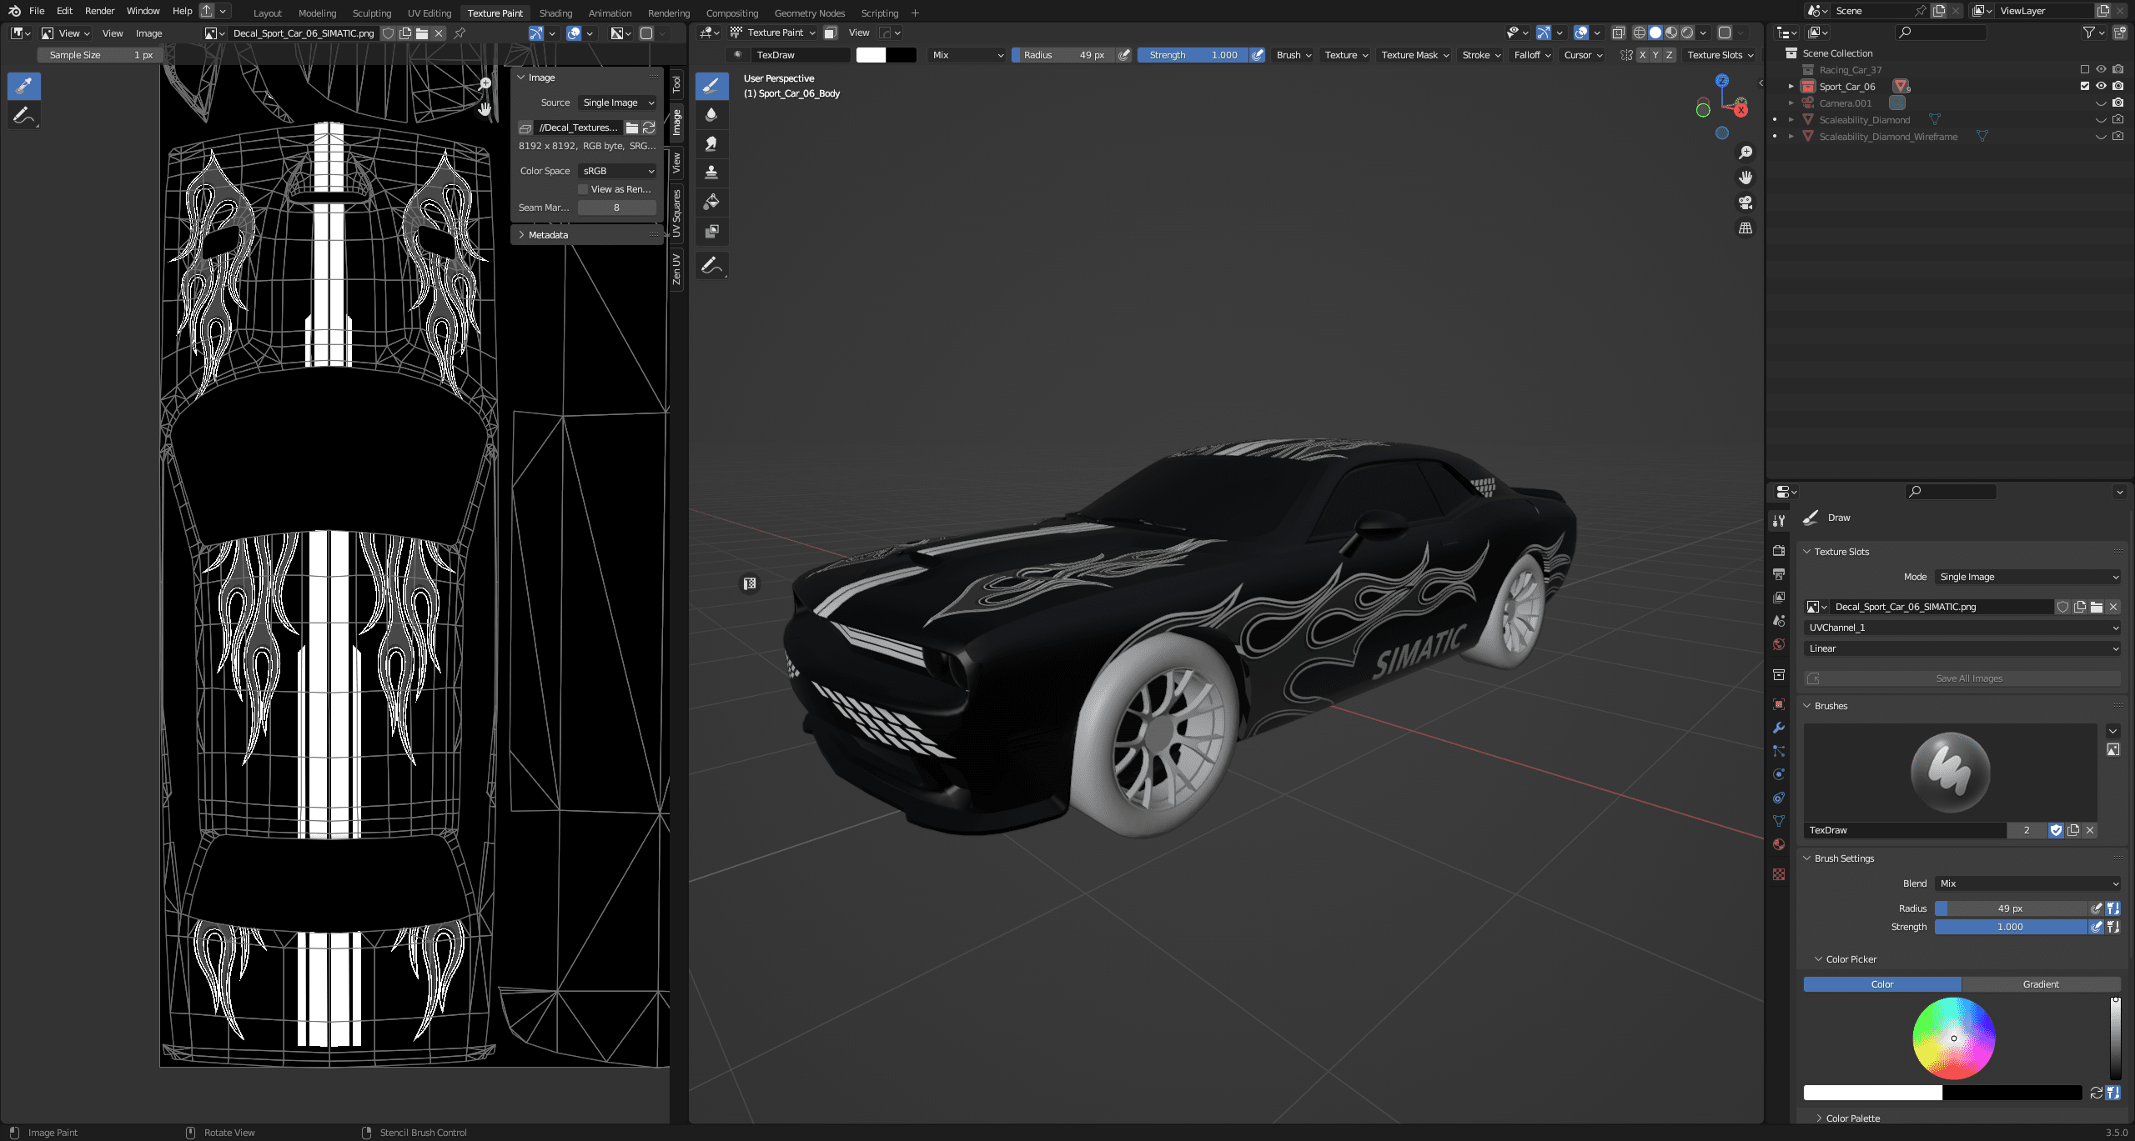Toggle Racing_Car_37 viewport visibility eye
Image resolution: width=2135 pixels, height=1141 pixels.
pyautogui.click(x=2102, y=70)
